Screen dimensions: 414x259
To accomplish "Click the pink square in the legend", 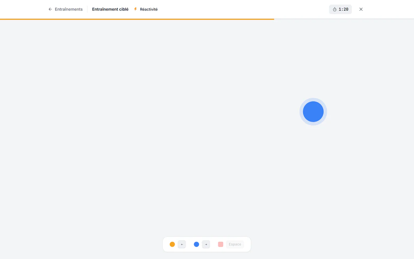I will point(220,244).
